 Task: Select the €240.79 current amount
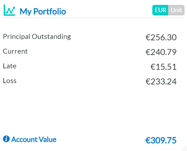click(161, 52)
